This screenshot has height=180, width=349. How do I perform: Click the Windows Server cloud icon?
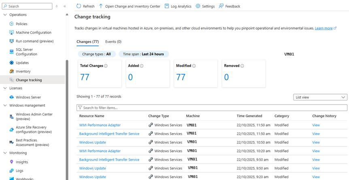pos(12,97)
